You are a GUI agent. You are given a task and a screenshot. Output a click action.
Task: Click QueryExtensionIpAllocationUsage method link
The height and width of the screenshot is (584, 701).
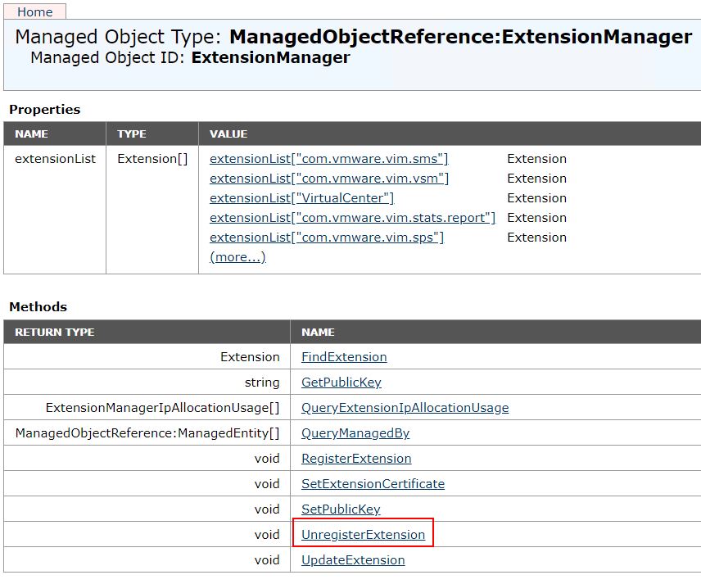(x=405, y=408)
